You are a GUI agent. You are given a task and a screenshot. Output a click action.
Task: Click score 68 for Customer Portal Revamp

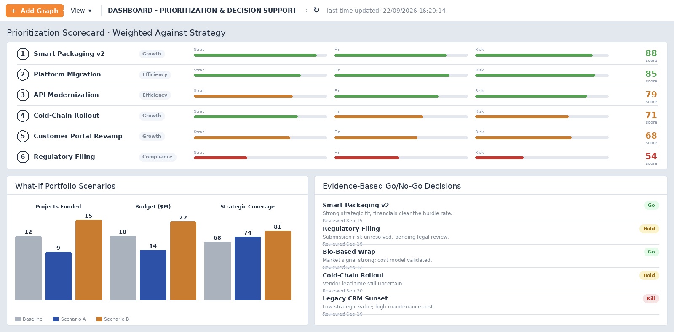[651, 136]
